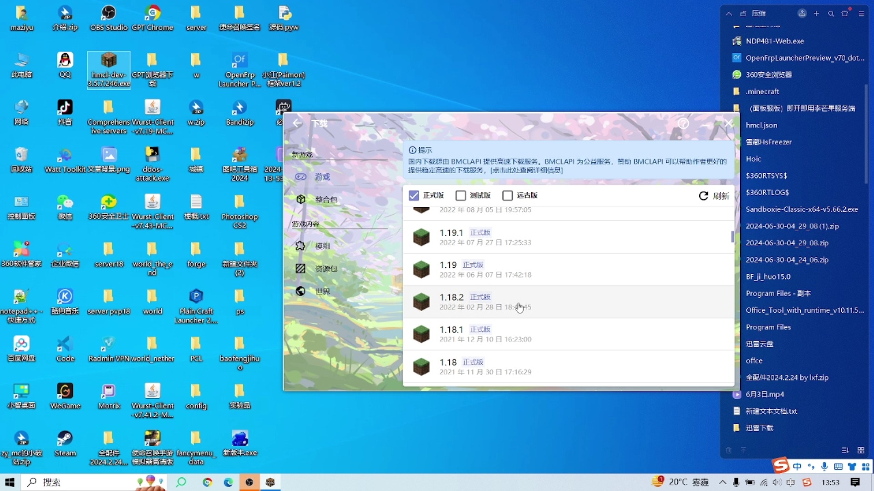Enable the 远古版 checkbox
Image resolution: width=874 pixels, height=491 pixels.
point(508,195)
